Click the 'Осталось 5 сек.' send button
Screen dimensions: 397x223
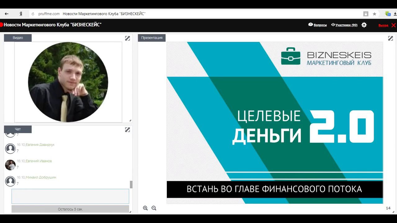70,209
